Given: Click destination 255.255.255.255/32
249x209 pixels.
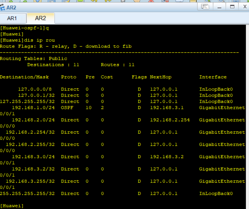Looking at the screenshot, I should (27, 193).
